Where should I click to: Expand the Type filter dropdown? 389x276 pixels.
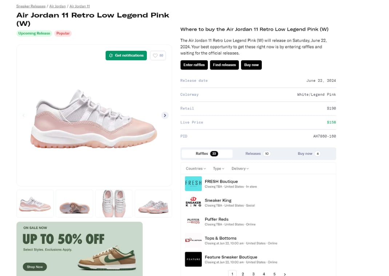point(218,169)
